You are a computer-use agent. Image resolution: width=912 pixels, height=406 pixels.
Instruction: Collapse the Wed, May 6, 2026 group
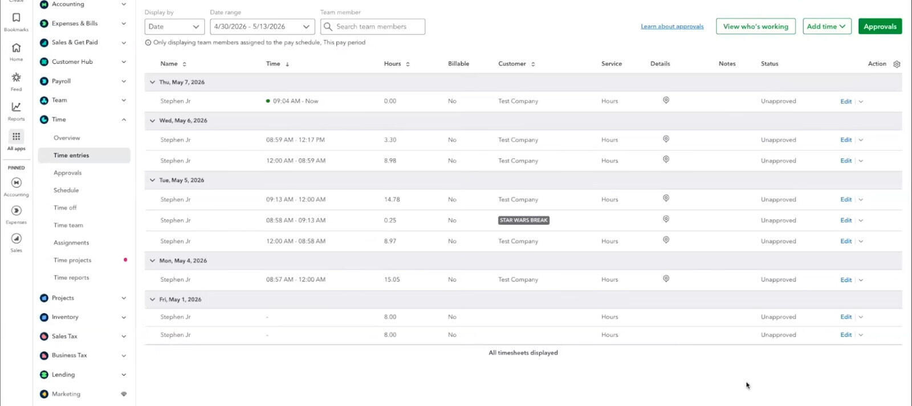coord(152,121)
